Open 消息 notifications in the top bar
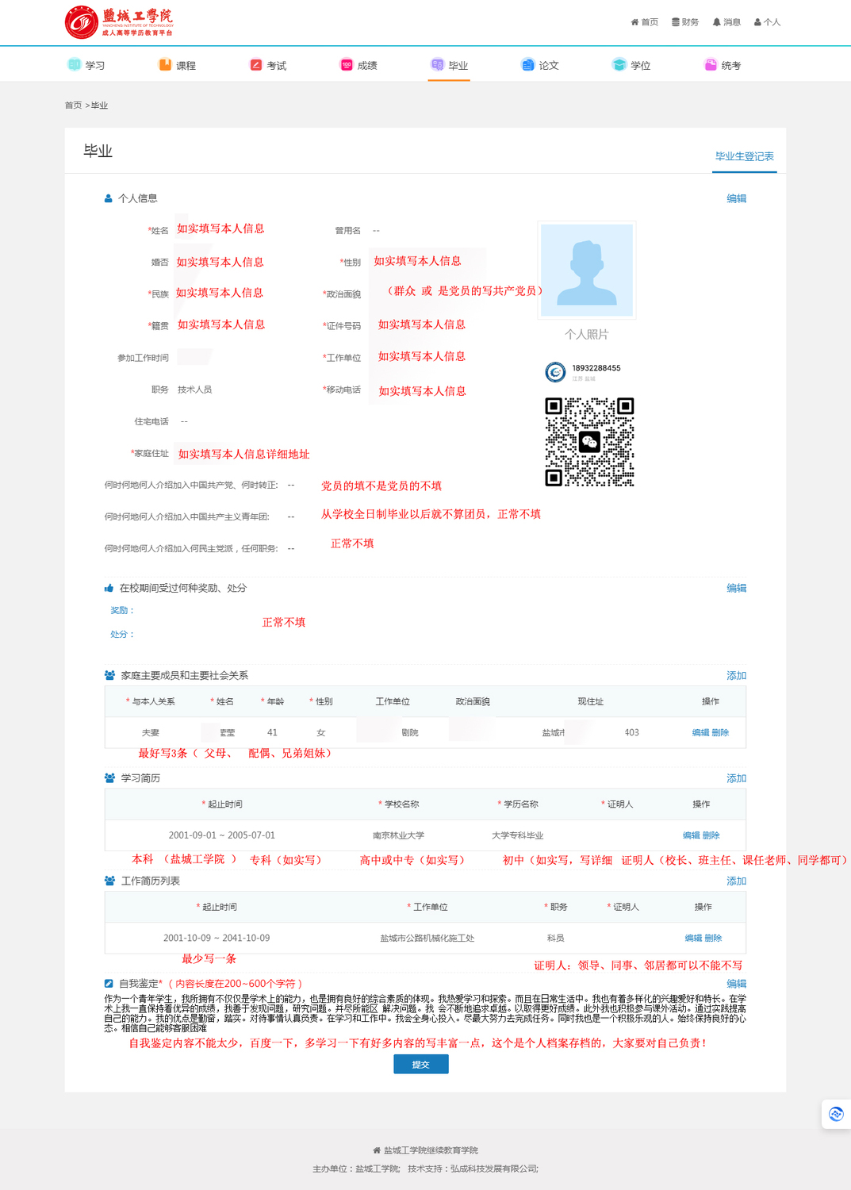The width and height of the screenshot is (851, 1190). [x=726, y=22]
